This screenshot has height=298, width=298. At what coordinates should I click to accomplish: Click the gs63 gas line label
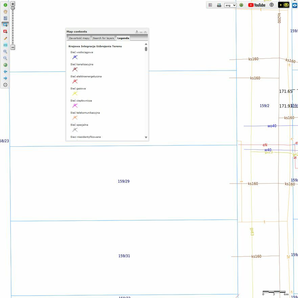click(252, 232)
